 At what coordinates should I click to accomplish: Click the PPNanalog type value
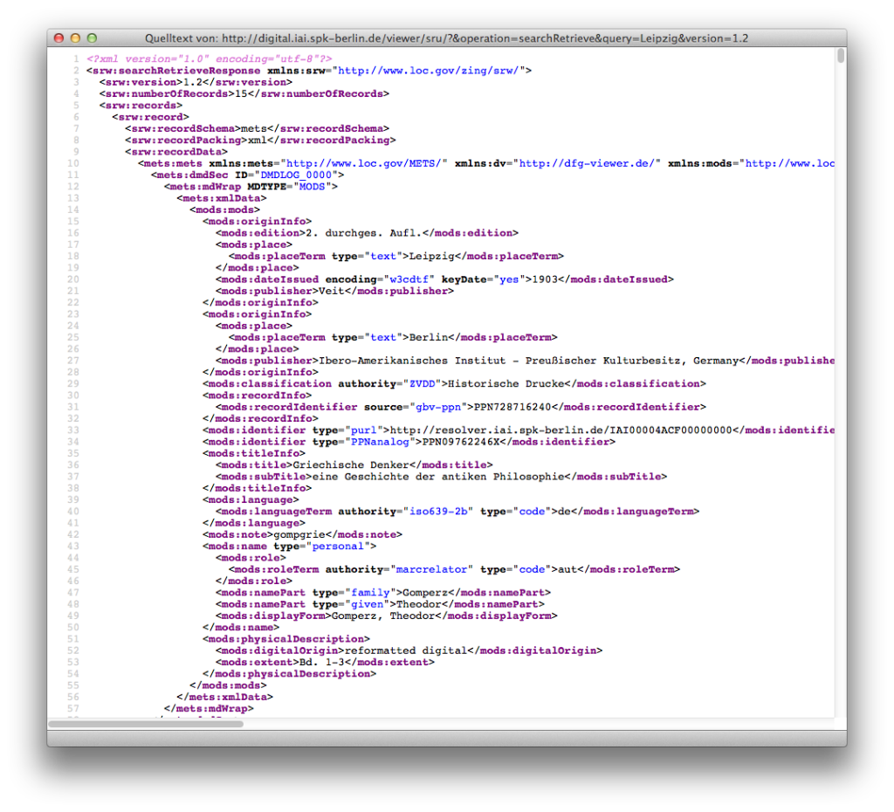click(x=380, y=442)
